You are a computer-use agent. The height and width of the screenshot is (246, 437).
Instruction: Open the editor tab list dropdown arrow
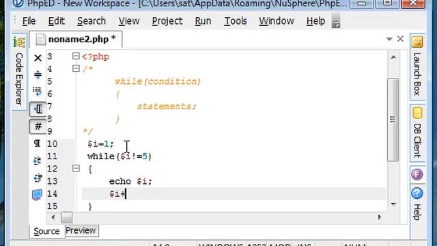pos(389,39)
